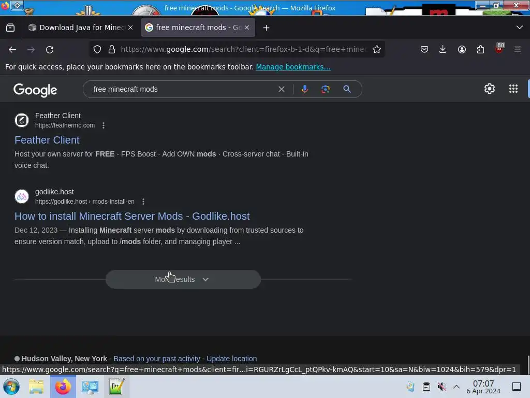Open Manage bookmarks link
The image size is (530, 398).
[x=293, y=67]
